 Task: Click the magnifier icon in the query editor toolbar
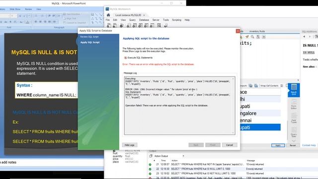tap(252, 37)
